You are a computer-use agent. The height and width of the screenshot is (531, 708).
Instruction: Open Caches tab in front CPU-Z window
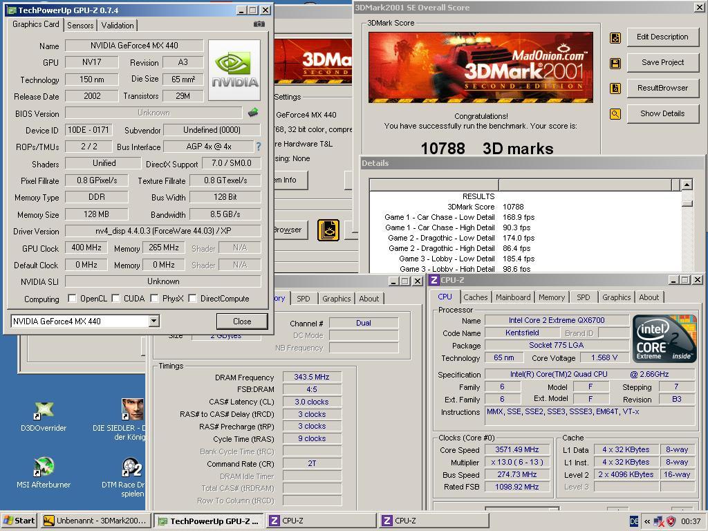coord(476,297)
